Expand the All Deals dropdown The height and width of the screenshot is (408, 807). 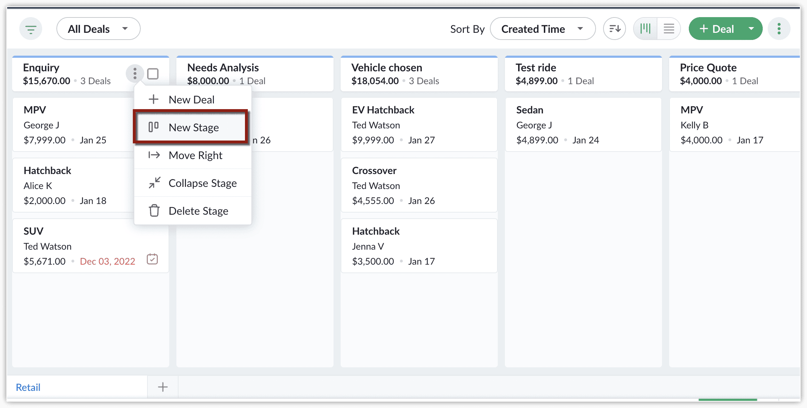click(x=98, y=29)
